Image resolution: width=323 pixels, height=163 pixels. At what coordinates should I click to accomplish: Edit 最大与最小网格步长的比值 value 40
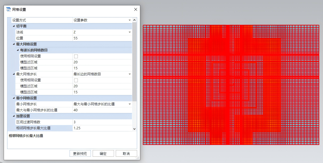pos(102,110)
